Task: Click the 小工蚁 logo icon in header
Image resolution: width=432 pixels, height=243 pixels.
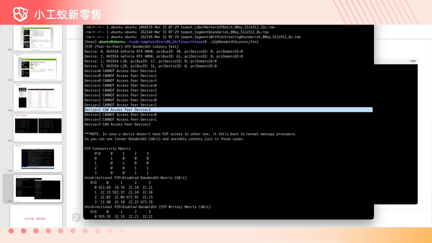Action: coord(20,13)
